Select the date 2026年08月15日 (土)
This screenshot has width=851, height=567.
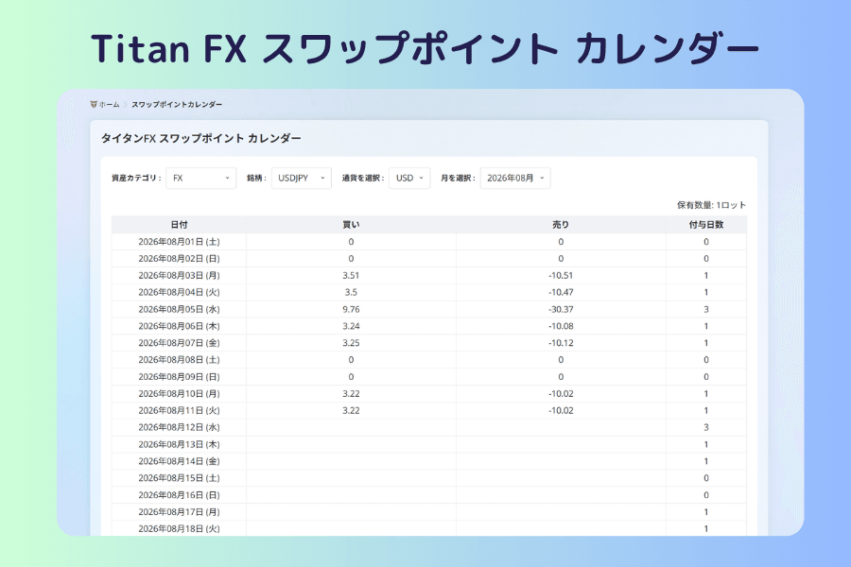coord(179,478)
